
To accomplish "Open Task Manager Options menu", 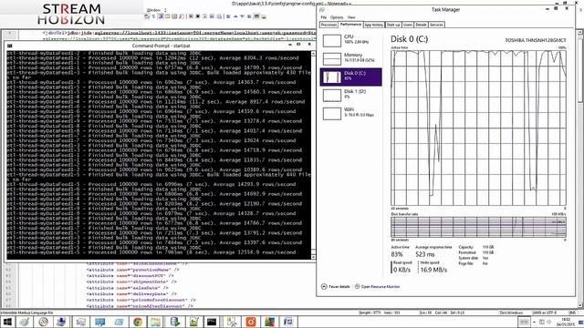I will [337, 17].
